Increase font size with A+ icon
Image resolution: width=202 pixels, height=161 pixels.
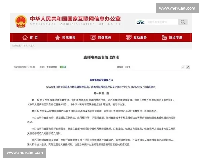pyautogui.click(x=188, y=67)
